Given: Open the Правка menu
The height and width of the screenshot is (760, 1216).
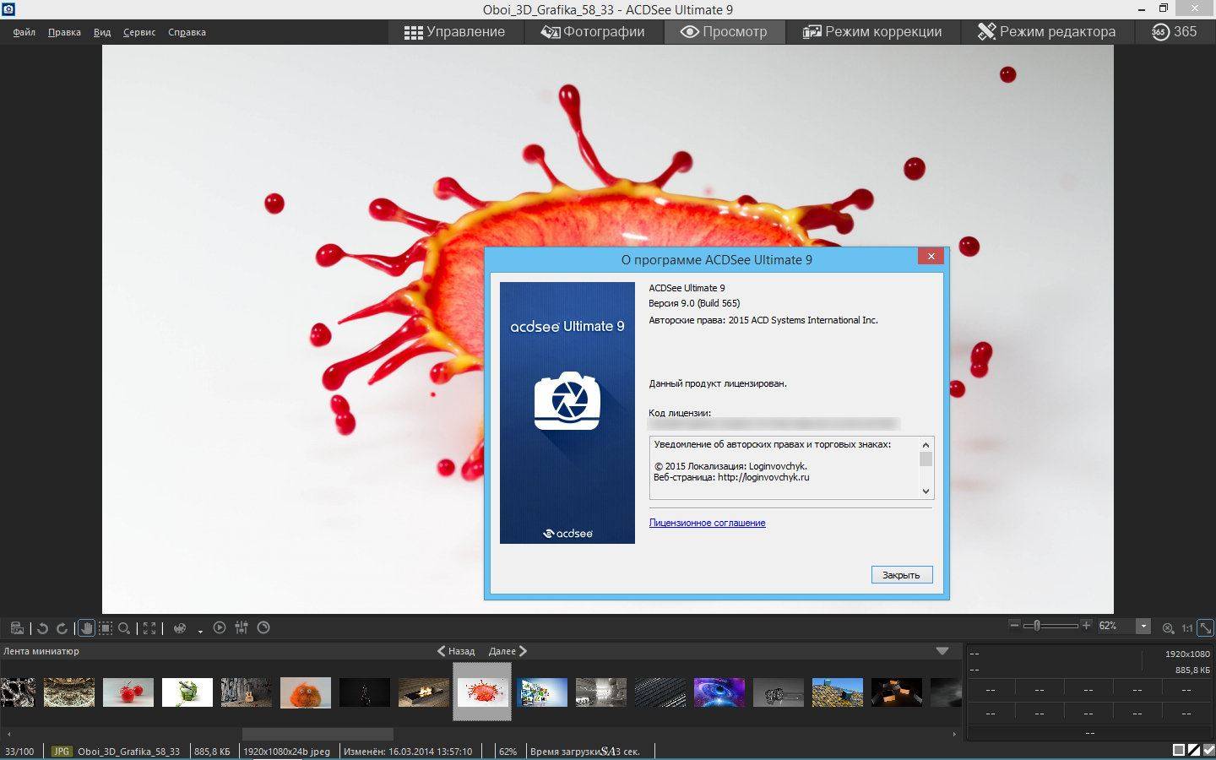Looking at the screenshot, I should point(64,32).
